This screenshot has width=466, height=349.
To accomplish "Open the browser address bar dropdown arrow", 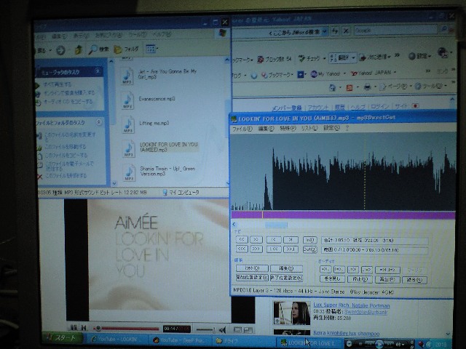I will point(325,31).
